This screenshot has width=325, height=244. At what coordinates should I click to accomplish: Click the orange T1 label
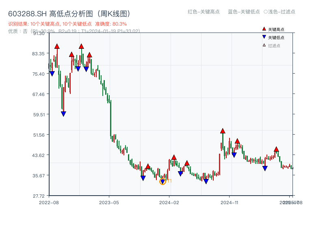pos(169,181)
